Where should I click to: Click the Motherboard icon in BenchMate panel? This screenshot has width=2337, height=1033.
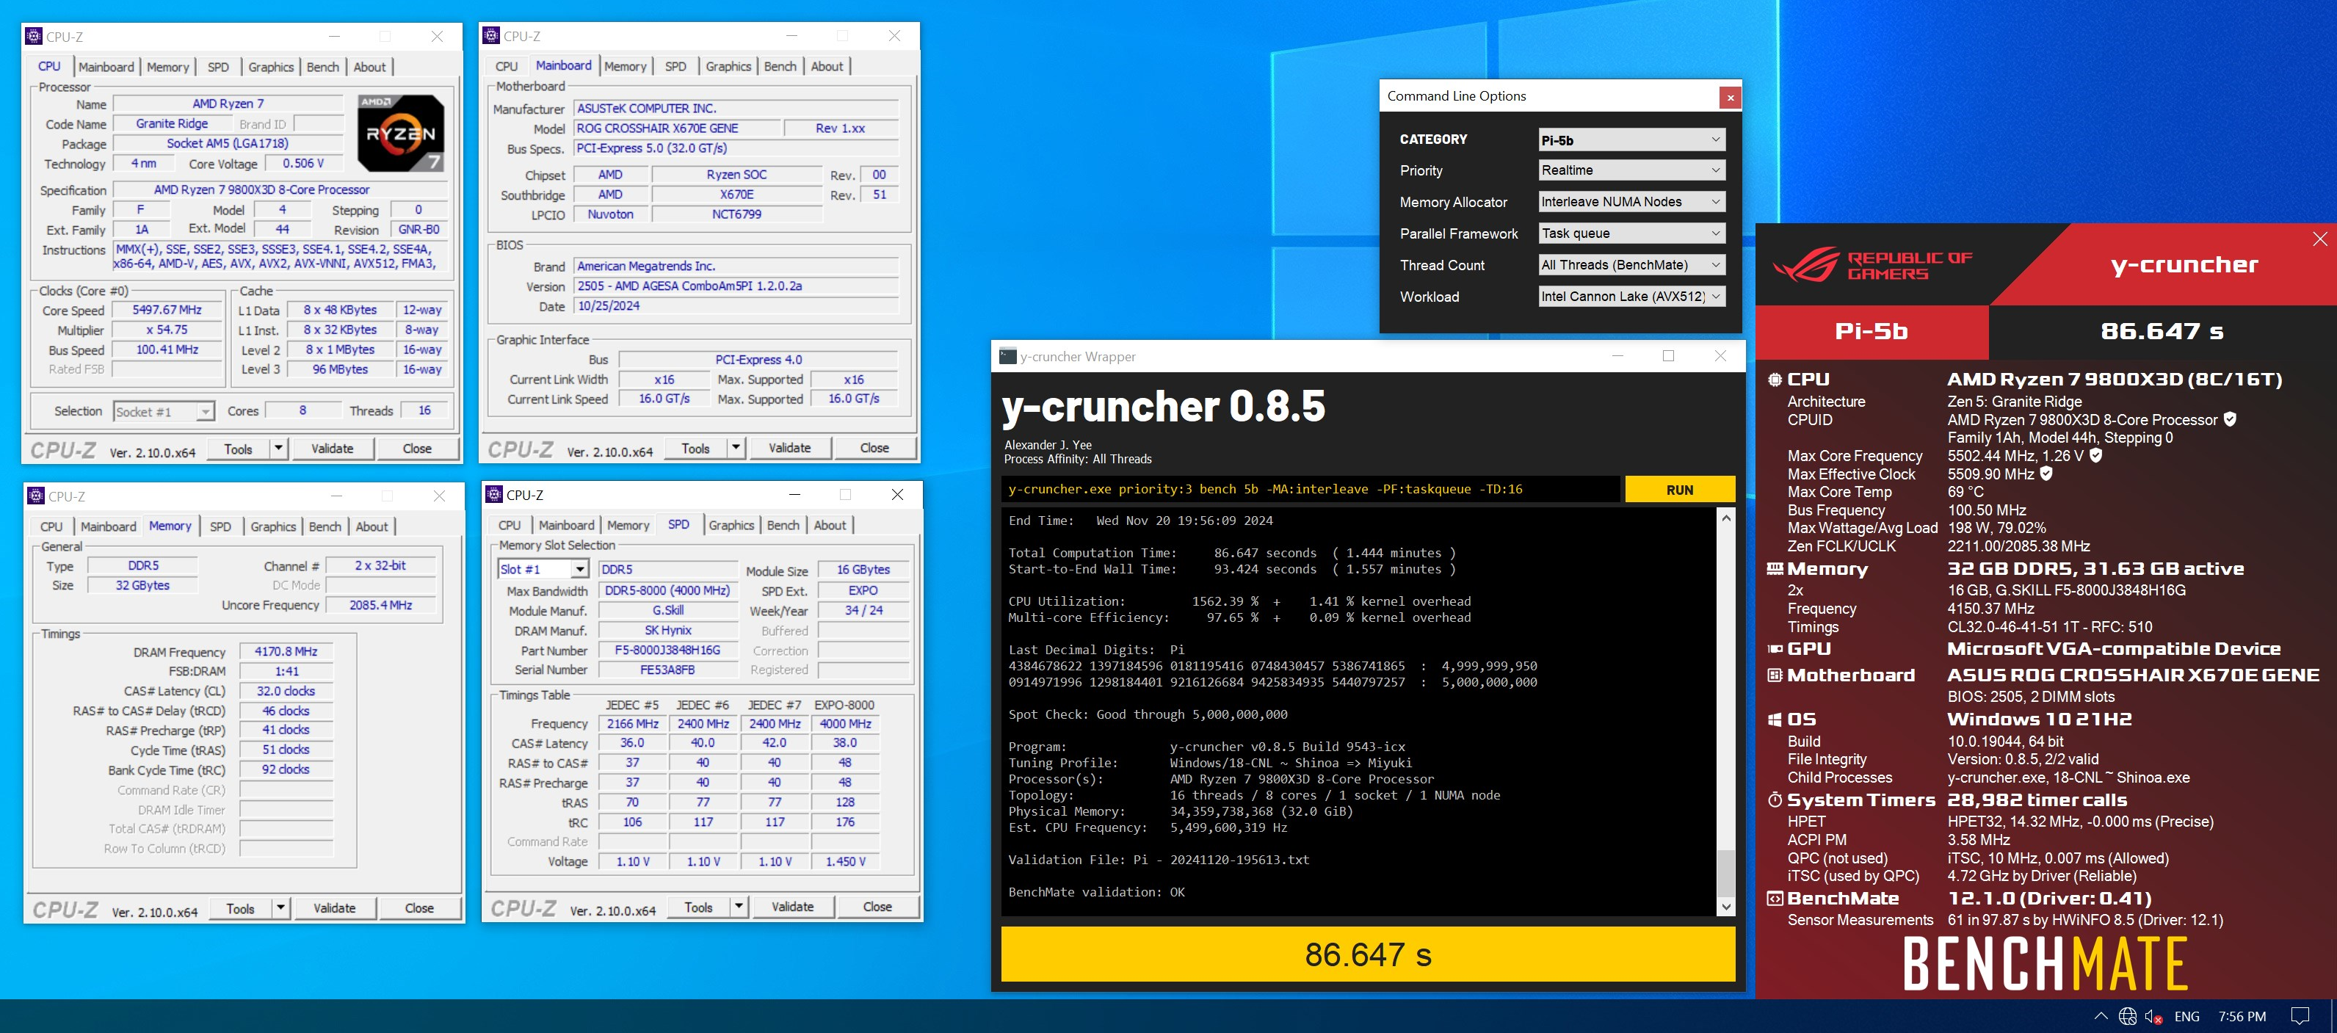click(1775, 675)
